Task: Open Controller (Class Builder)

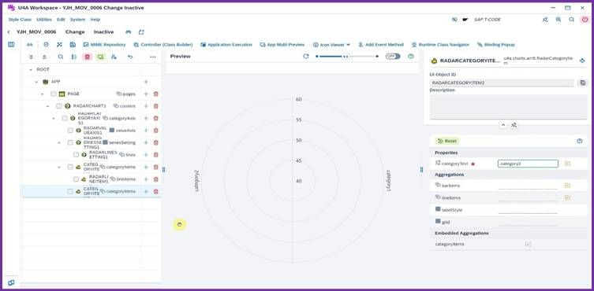Action: click(x=163, y=45)
